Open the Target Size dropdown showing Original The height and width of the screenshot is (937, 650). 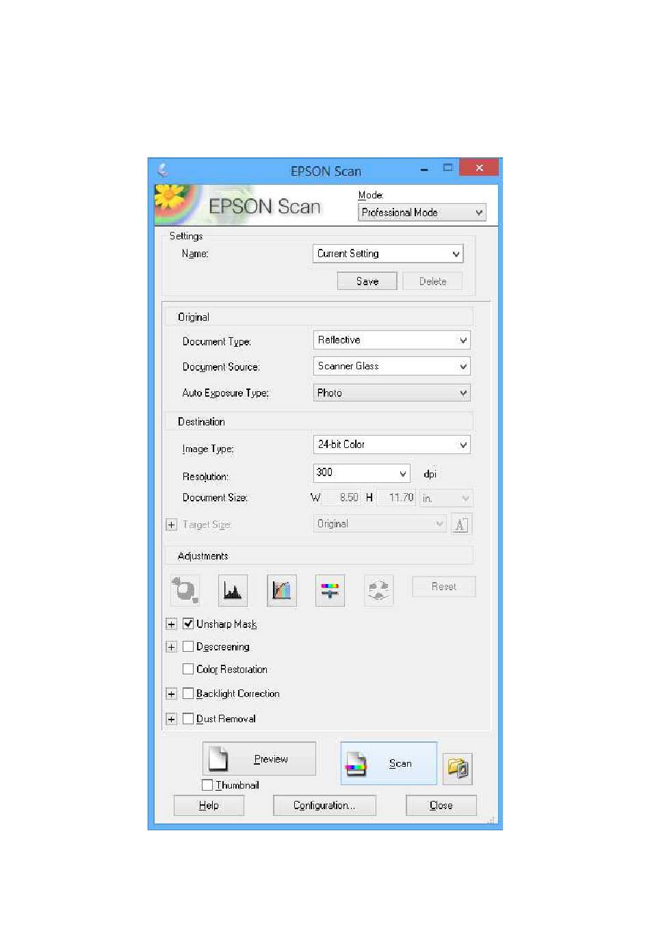click(380, 524)
